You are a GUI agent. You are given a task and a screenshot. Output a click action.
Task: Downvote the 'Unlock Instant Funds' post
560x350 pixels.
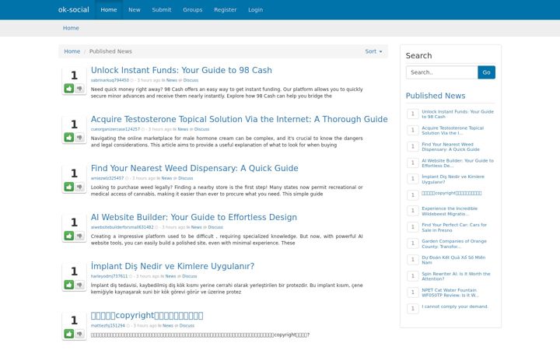pyautogui.click(x=79, y=88)
